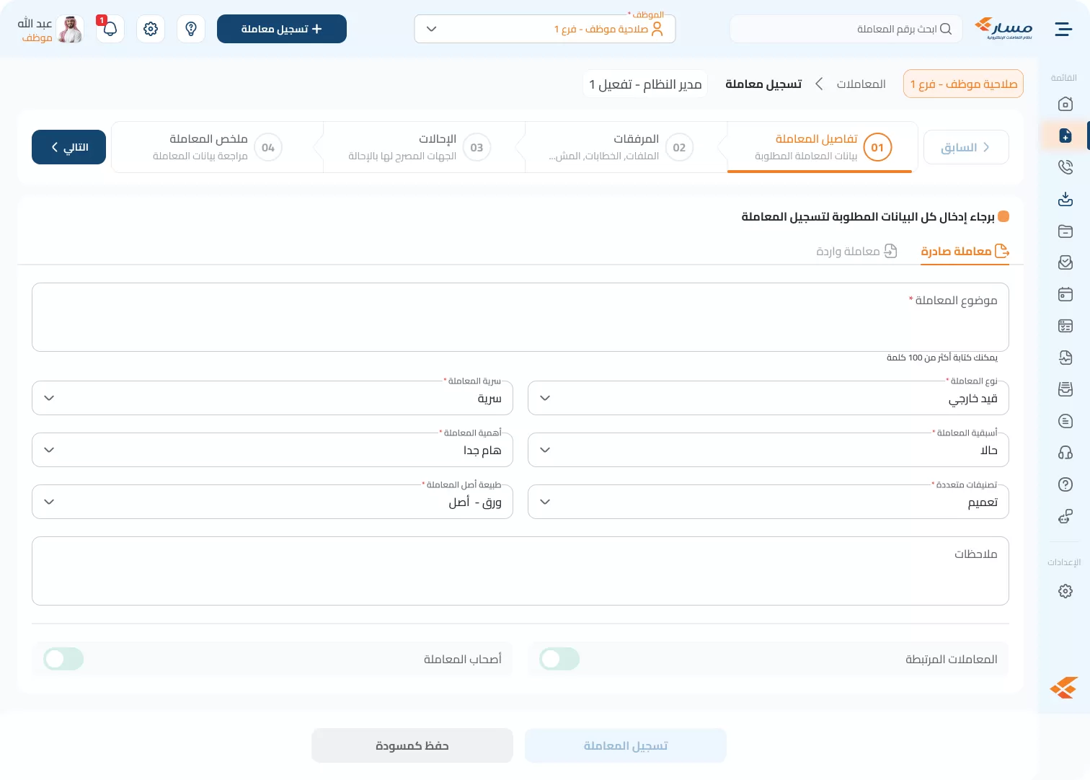Open the lightbulb tips icon in header

coord(191,29)
